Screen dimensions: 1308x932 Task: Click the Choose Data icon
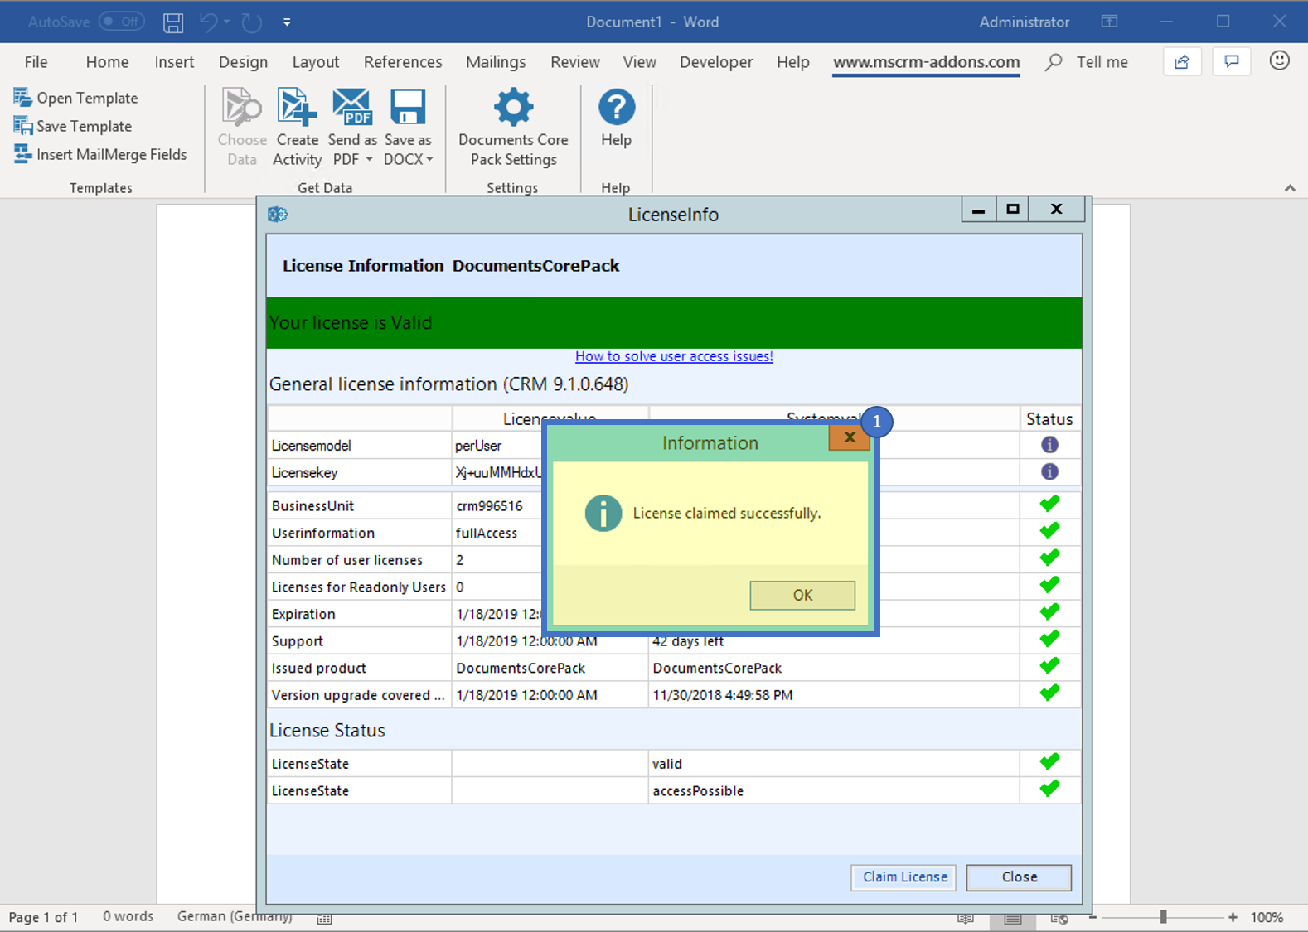242,108
